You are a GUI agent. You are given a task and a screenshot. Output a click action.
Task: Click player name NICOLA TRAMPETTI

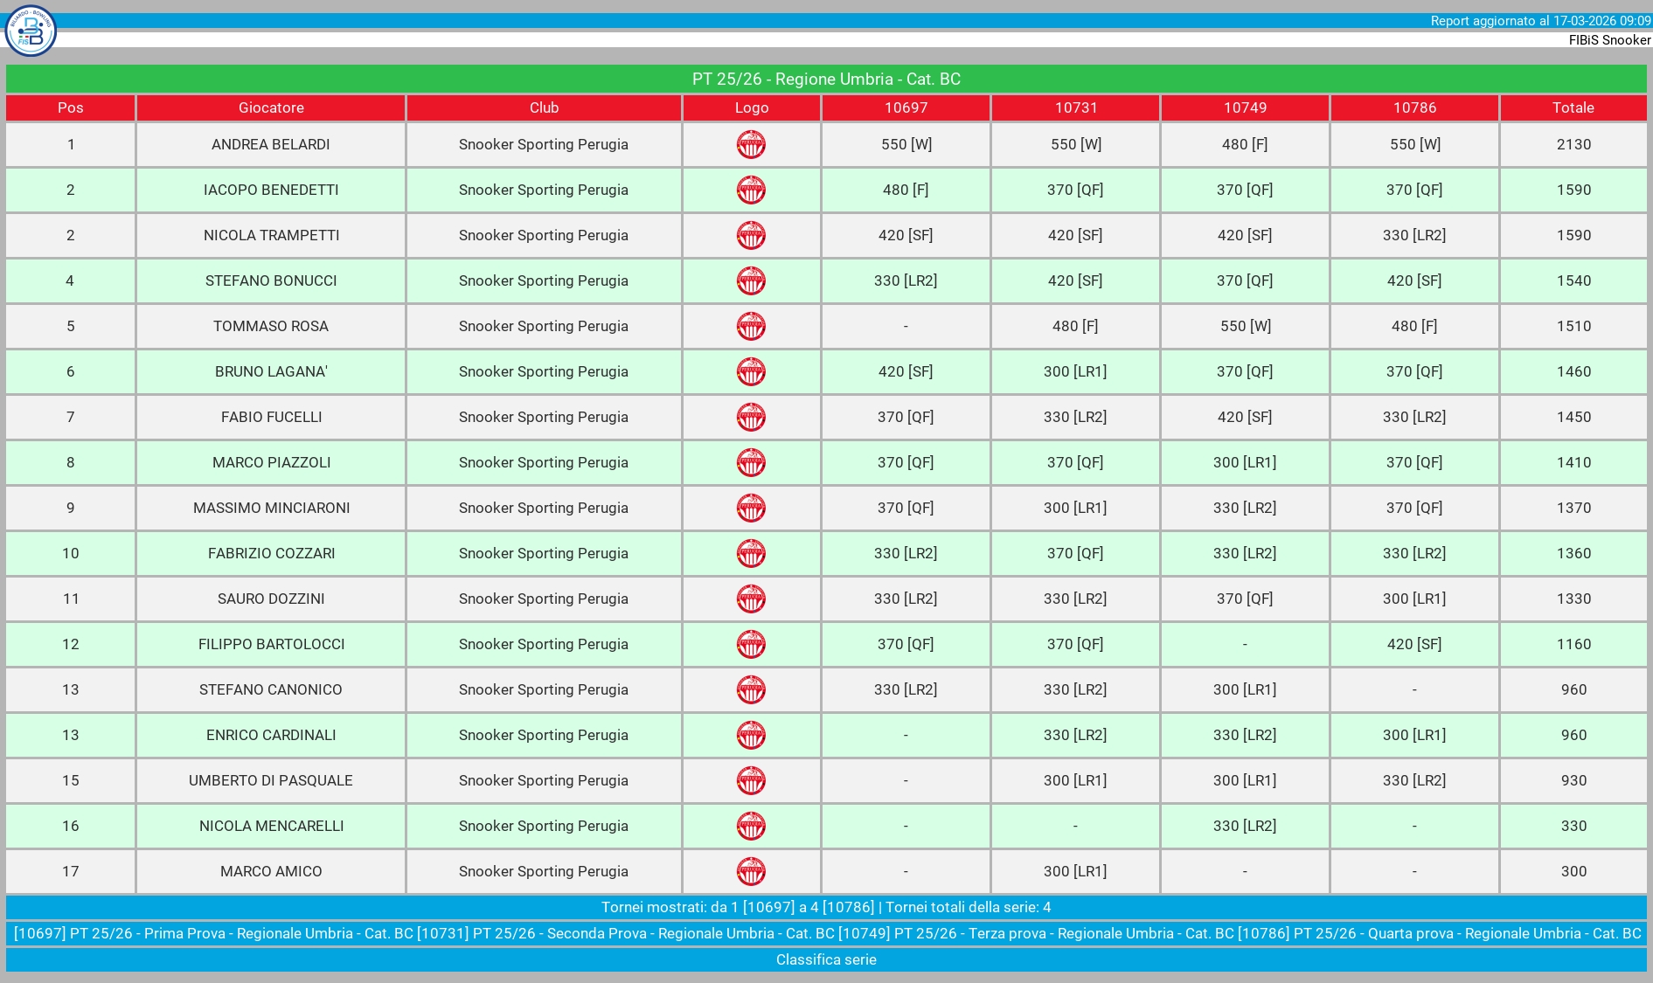pos(271,235)
